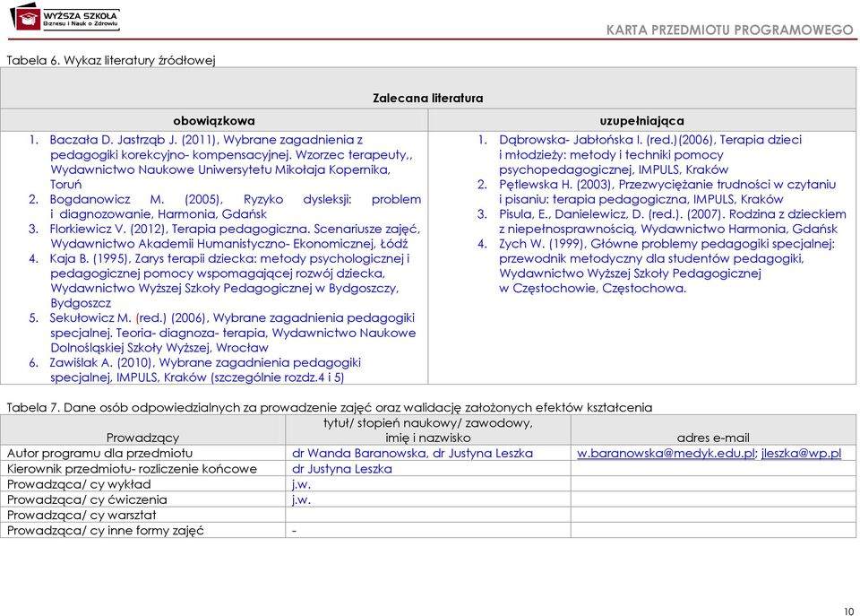Click the 'dr Justyna Leszka' cell in Kierownik row
Screen dimensions: 860x616
(x=341, y=469)
